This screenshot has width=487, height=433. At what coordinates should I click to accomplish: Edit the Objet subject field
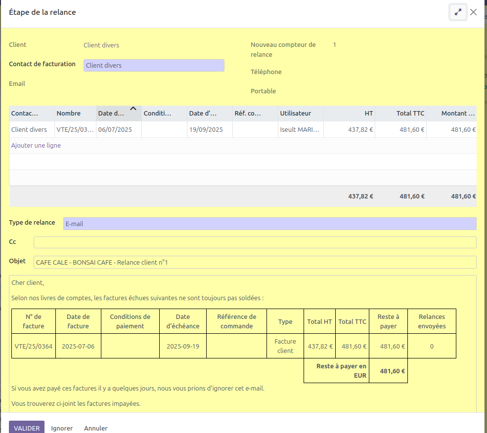coord(255,262)
